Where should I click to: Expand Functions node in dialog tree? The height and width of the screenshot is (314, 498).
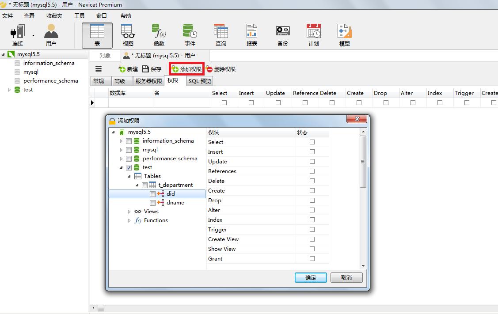tap(129, 220)
